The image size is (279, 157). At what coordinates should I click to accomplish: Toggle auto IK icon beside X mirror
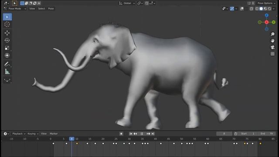tap(249, 3)
